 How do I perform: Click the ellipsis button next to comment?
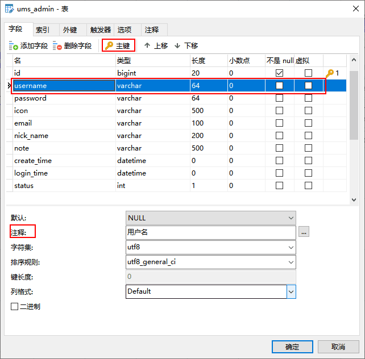pyautogui.click(x=304, y=232)
